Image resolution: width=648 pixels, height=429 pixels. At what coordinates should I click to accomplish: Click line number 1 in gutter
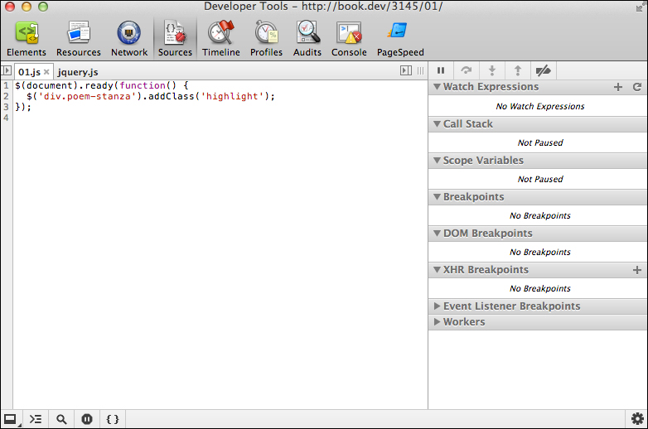6,85
